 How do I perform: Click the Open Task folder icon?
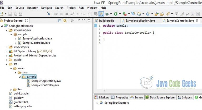162,14
